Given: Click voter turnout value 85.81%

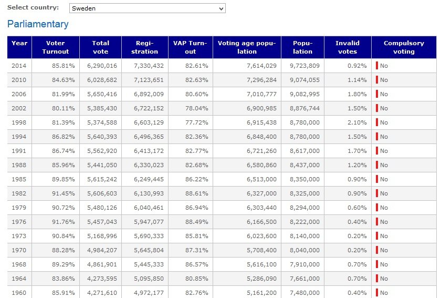Looking at the screenshot, I should [x=64, y=66].
